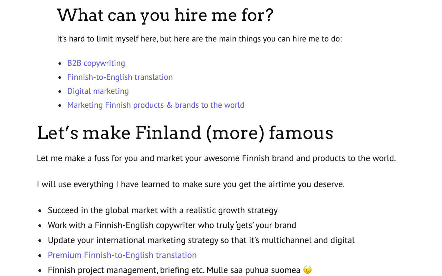Open the Digital marketing link
This screenshot has width=442, height=276.
click(98, 91)
